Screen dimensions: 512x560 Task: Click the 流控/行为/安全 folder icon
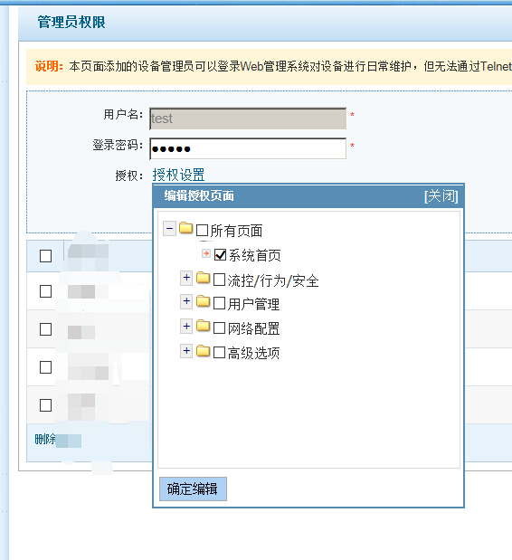[x=203, y=278]
